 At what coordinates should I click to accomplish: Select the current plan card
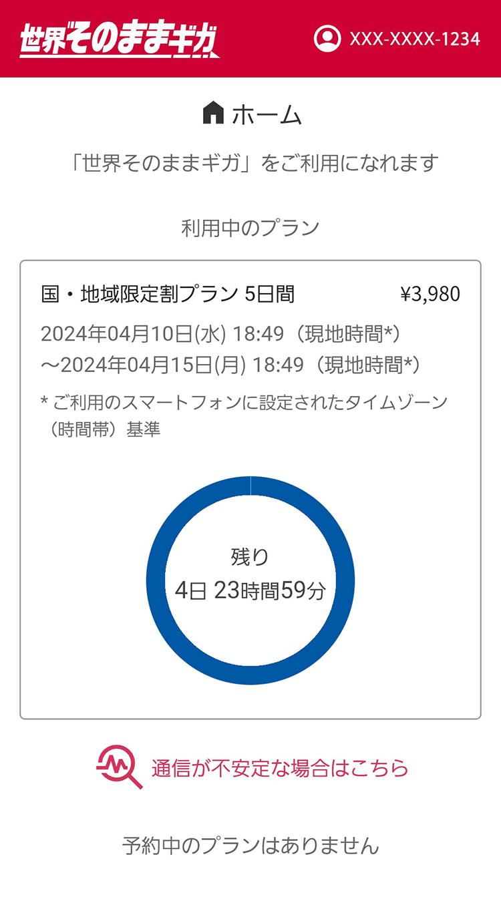(251, 490)
